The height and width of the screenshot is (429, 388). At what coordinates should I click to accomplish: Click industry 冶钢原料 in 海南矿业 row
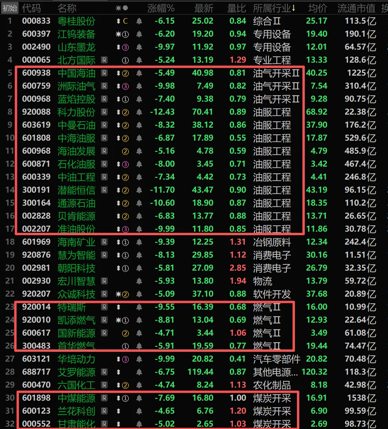272,242
